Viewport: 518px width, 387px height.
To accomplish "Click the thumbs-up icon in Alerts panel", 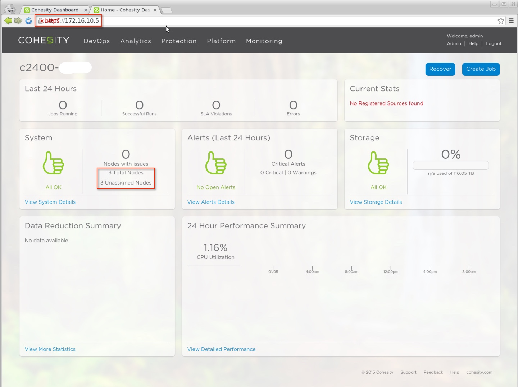I will click(215, 163).
